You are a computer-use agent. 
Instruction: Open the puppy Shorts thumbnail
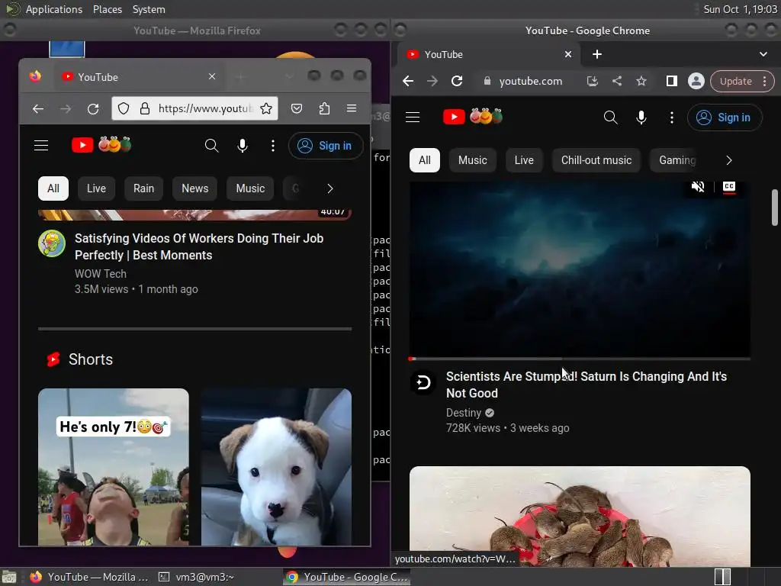click(x=276, y=467)
